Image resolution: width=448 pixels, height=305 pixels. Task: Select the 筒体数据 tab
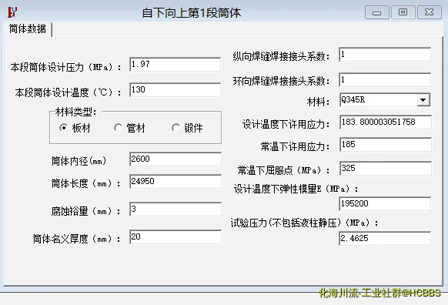tap(28, 28)
